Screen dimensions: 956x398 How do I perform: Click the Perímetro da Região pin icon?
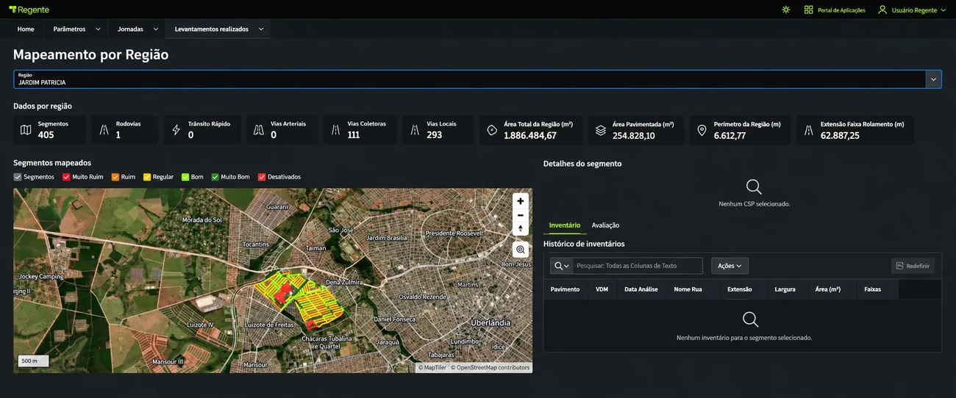click(x=702, y=130)
